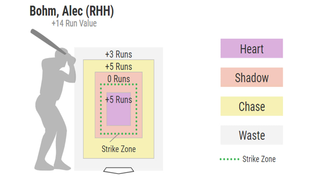Click the Strike Zone label inside the chart

tap(119, 149)
